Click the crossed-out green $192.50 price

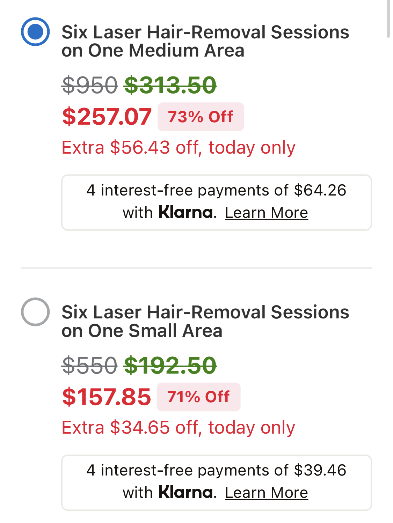tap(170, 366)
